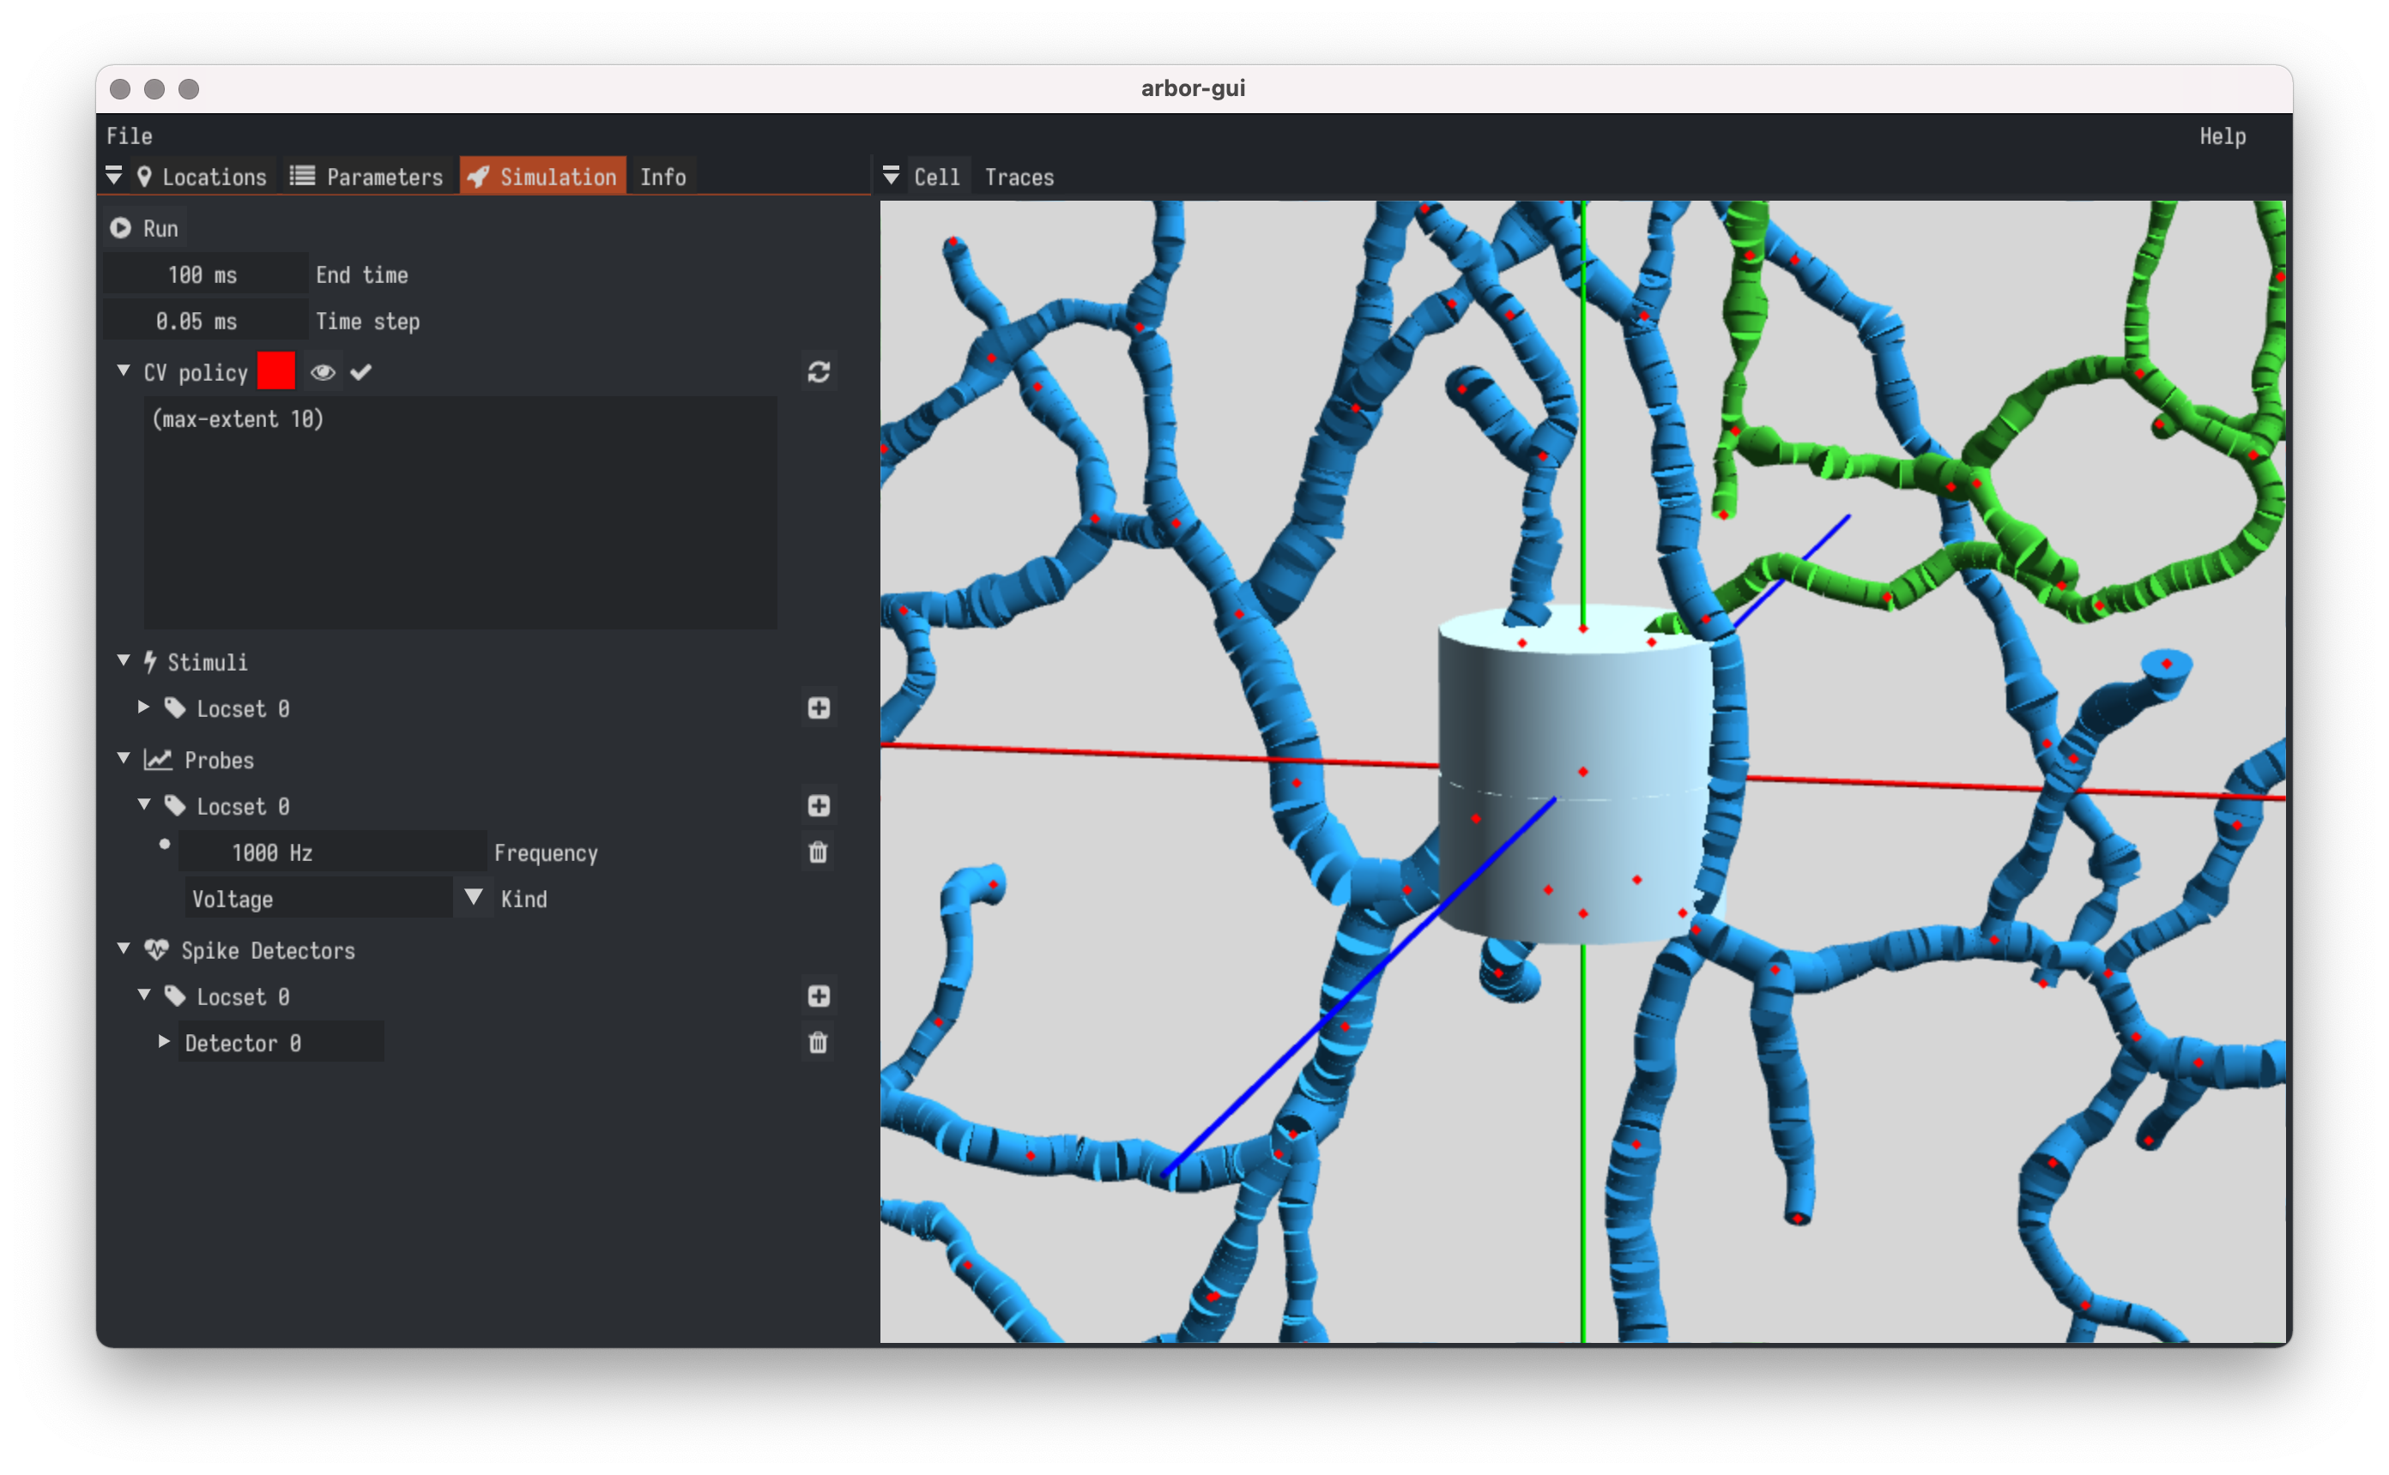Click the red CV policy color swatch
The width and height of the screenshot is (2389, 1475).
(x=275, y=371)
